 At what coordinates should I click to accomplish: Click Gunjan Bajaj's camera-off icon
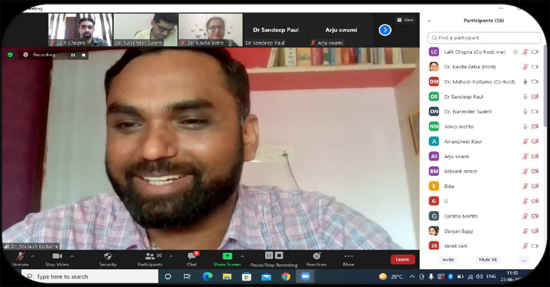[535, 231]
